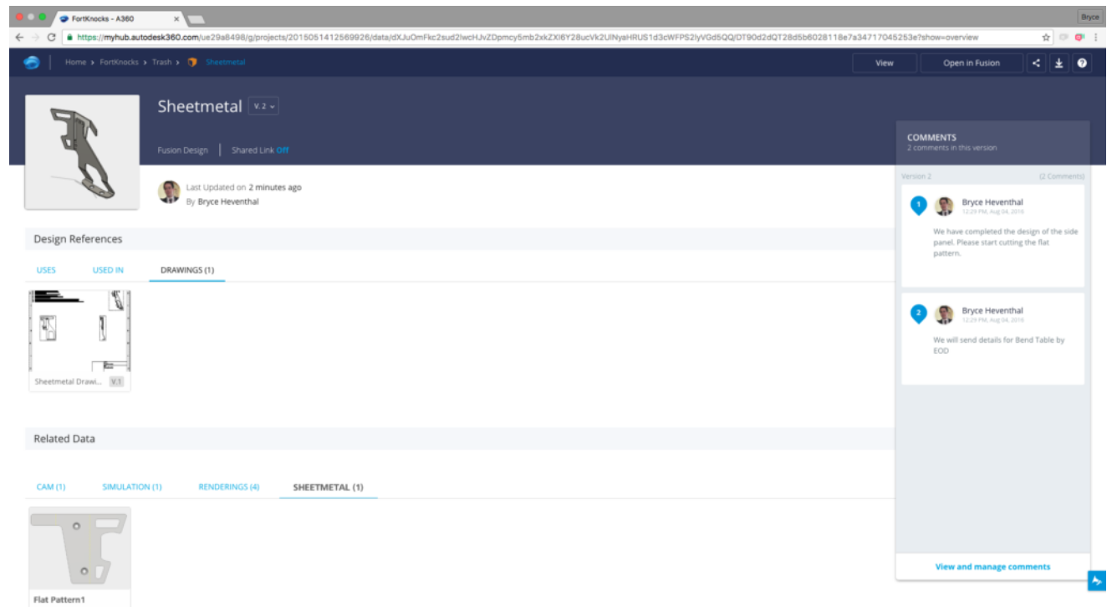Image resolution: width=1117 pixels, height=607 pixels.
Task: Click the A360 logo in the header
Action: pos(31,63)
